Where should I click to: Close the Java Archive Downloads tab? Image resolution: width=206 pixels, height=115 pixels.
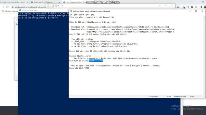pos(27,2)
